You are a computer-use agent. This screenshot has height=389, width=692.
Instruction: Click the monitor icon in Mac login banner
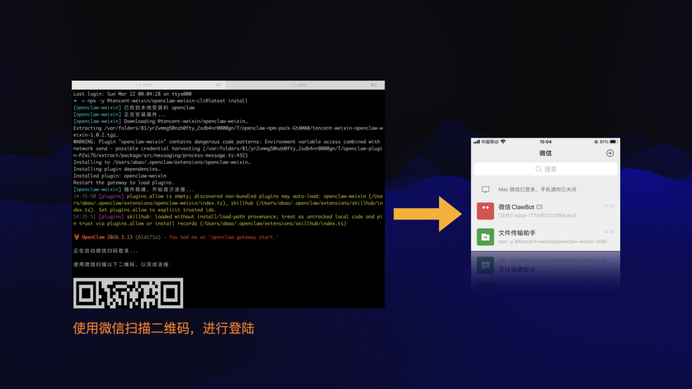[x=485, y=189]
